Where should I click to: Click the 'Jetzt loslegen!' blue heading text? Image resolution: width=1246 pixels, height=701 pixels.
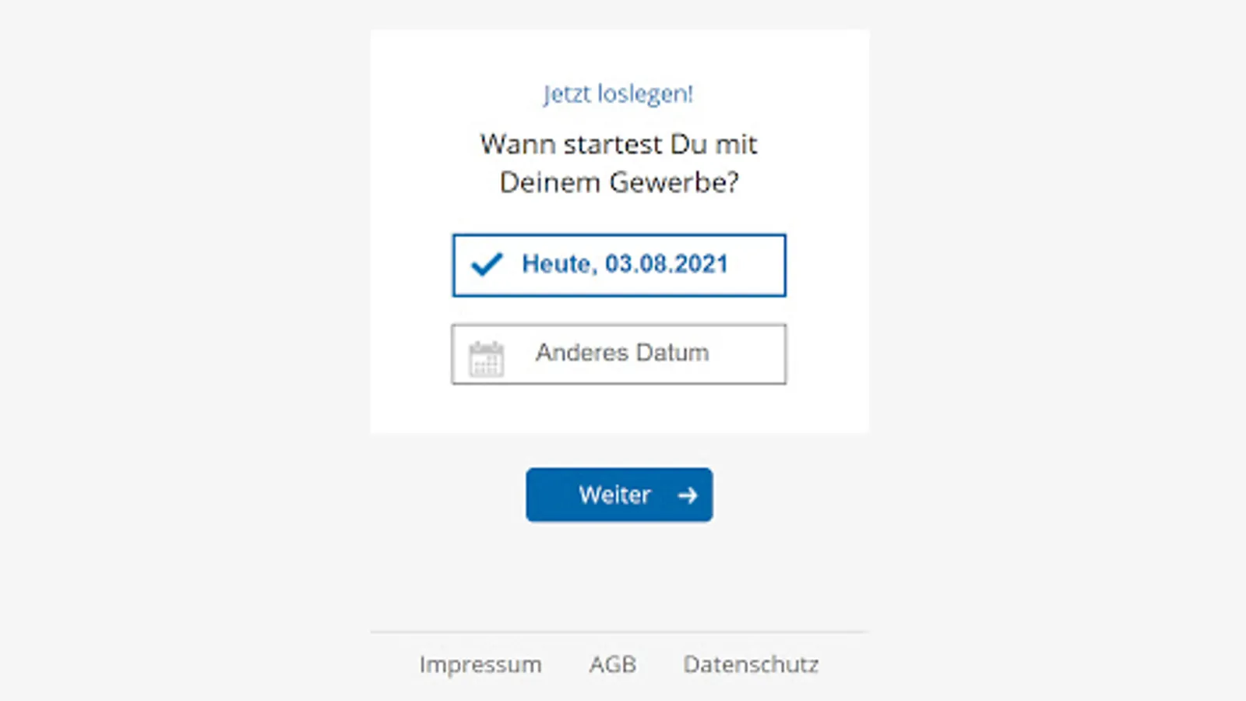pos(618,94)
